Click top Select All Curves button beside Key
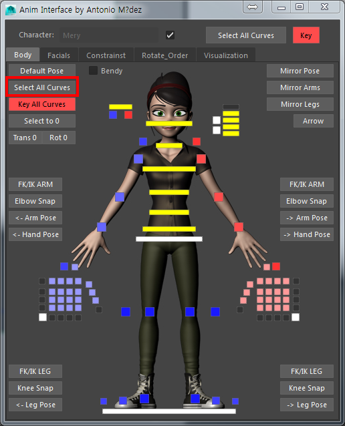This screenshot has height=426, width=345. [246, 35]
